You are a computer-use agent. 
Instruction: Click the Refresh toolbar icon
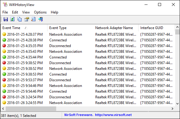point(13,19)
